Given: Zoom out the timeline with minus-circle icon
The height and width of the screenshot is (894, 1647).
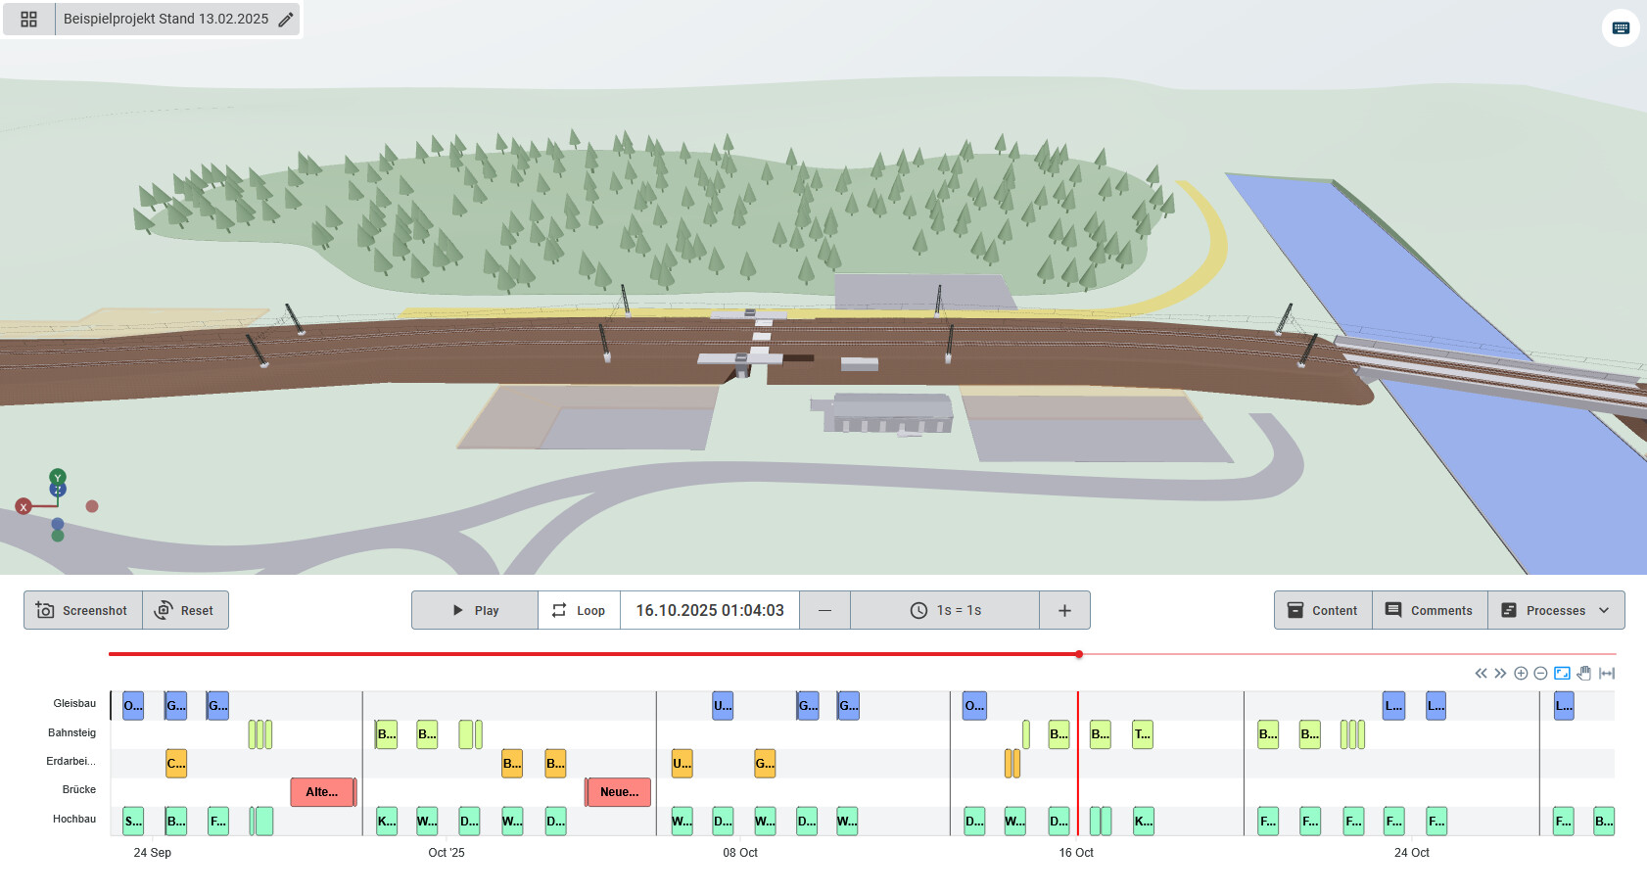Looking at the screenshot, I should click(x=1540, y=674).
